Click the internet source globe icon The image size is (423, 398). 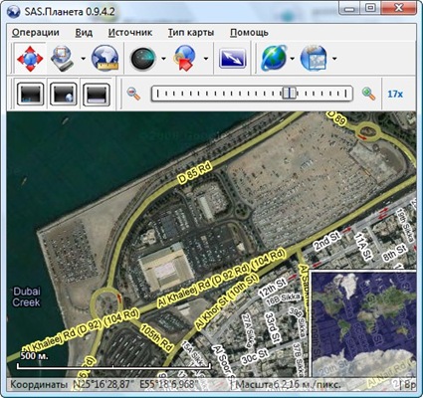coord(274,59)
